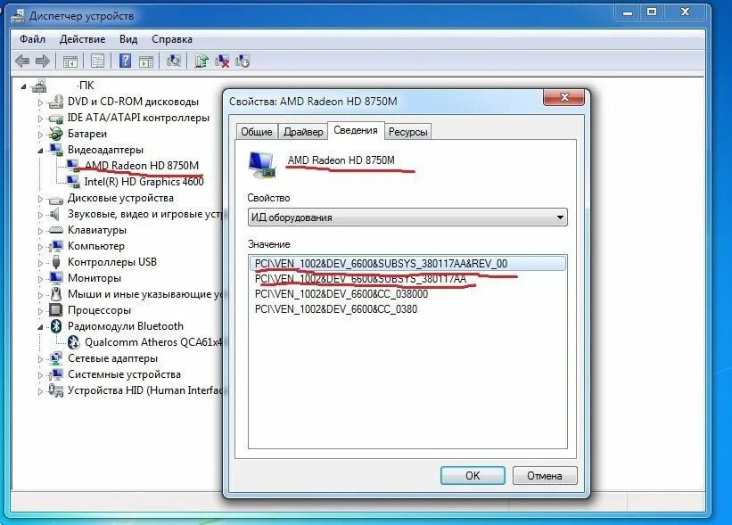The height and width of the screenshot is (525, 732).
Task: Open the Файл menu
Action: (x=32, y=39)
